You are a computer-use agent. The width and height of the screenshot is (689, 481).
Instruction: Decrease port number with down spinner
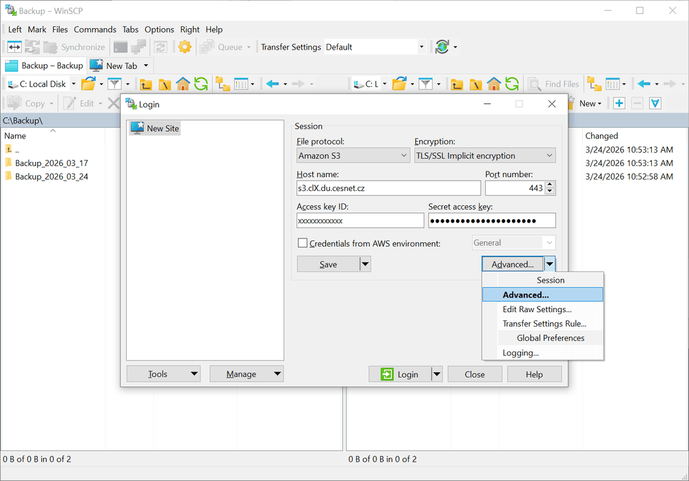click(550, 192)
